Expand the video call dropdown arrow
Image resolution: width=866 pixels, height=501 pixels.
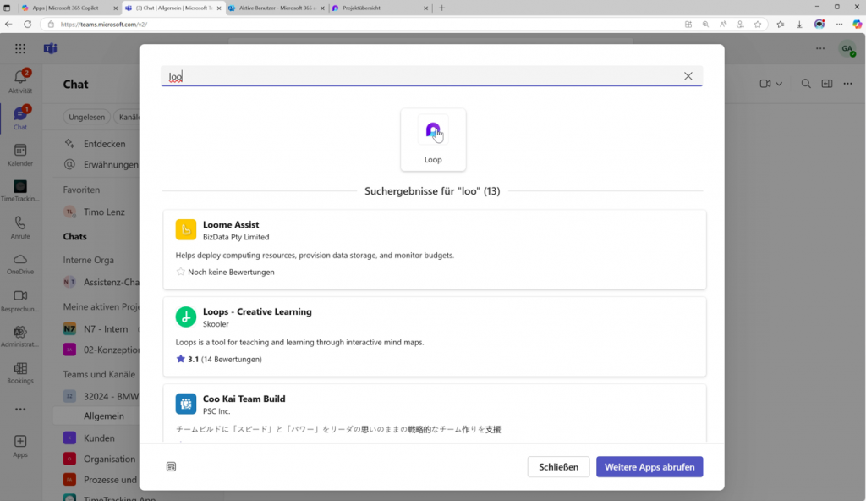779,84
